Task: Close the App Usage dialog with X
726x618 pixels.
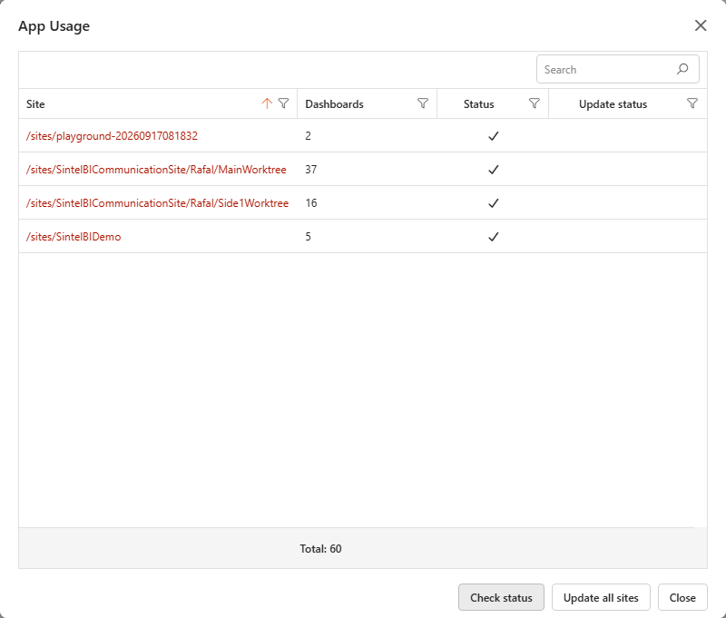Action: pos(701,25)
